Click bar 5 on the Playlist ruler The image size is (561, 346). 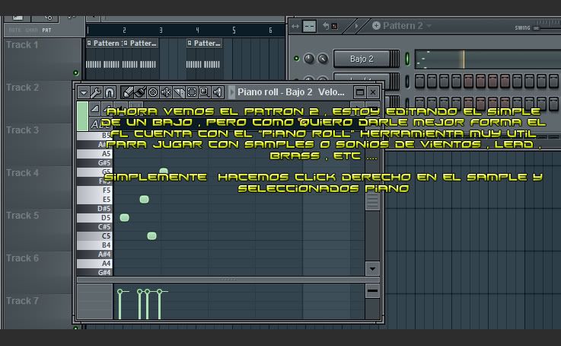pos(234,30)
